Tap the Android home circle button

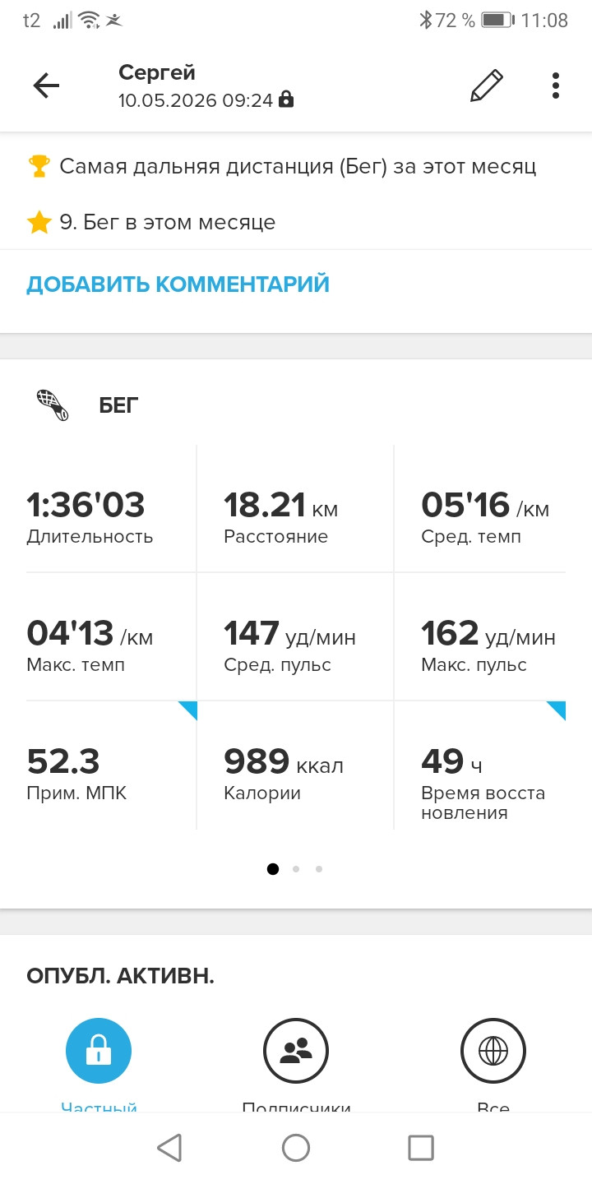(296, 1148)
